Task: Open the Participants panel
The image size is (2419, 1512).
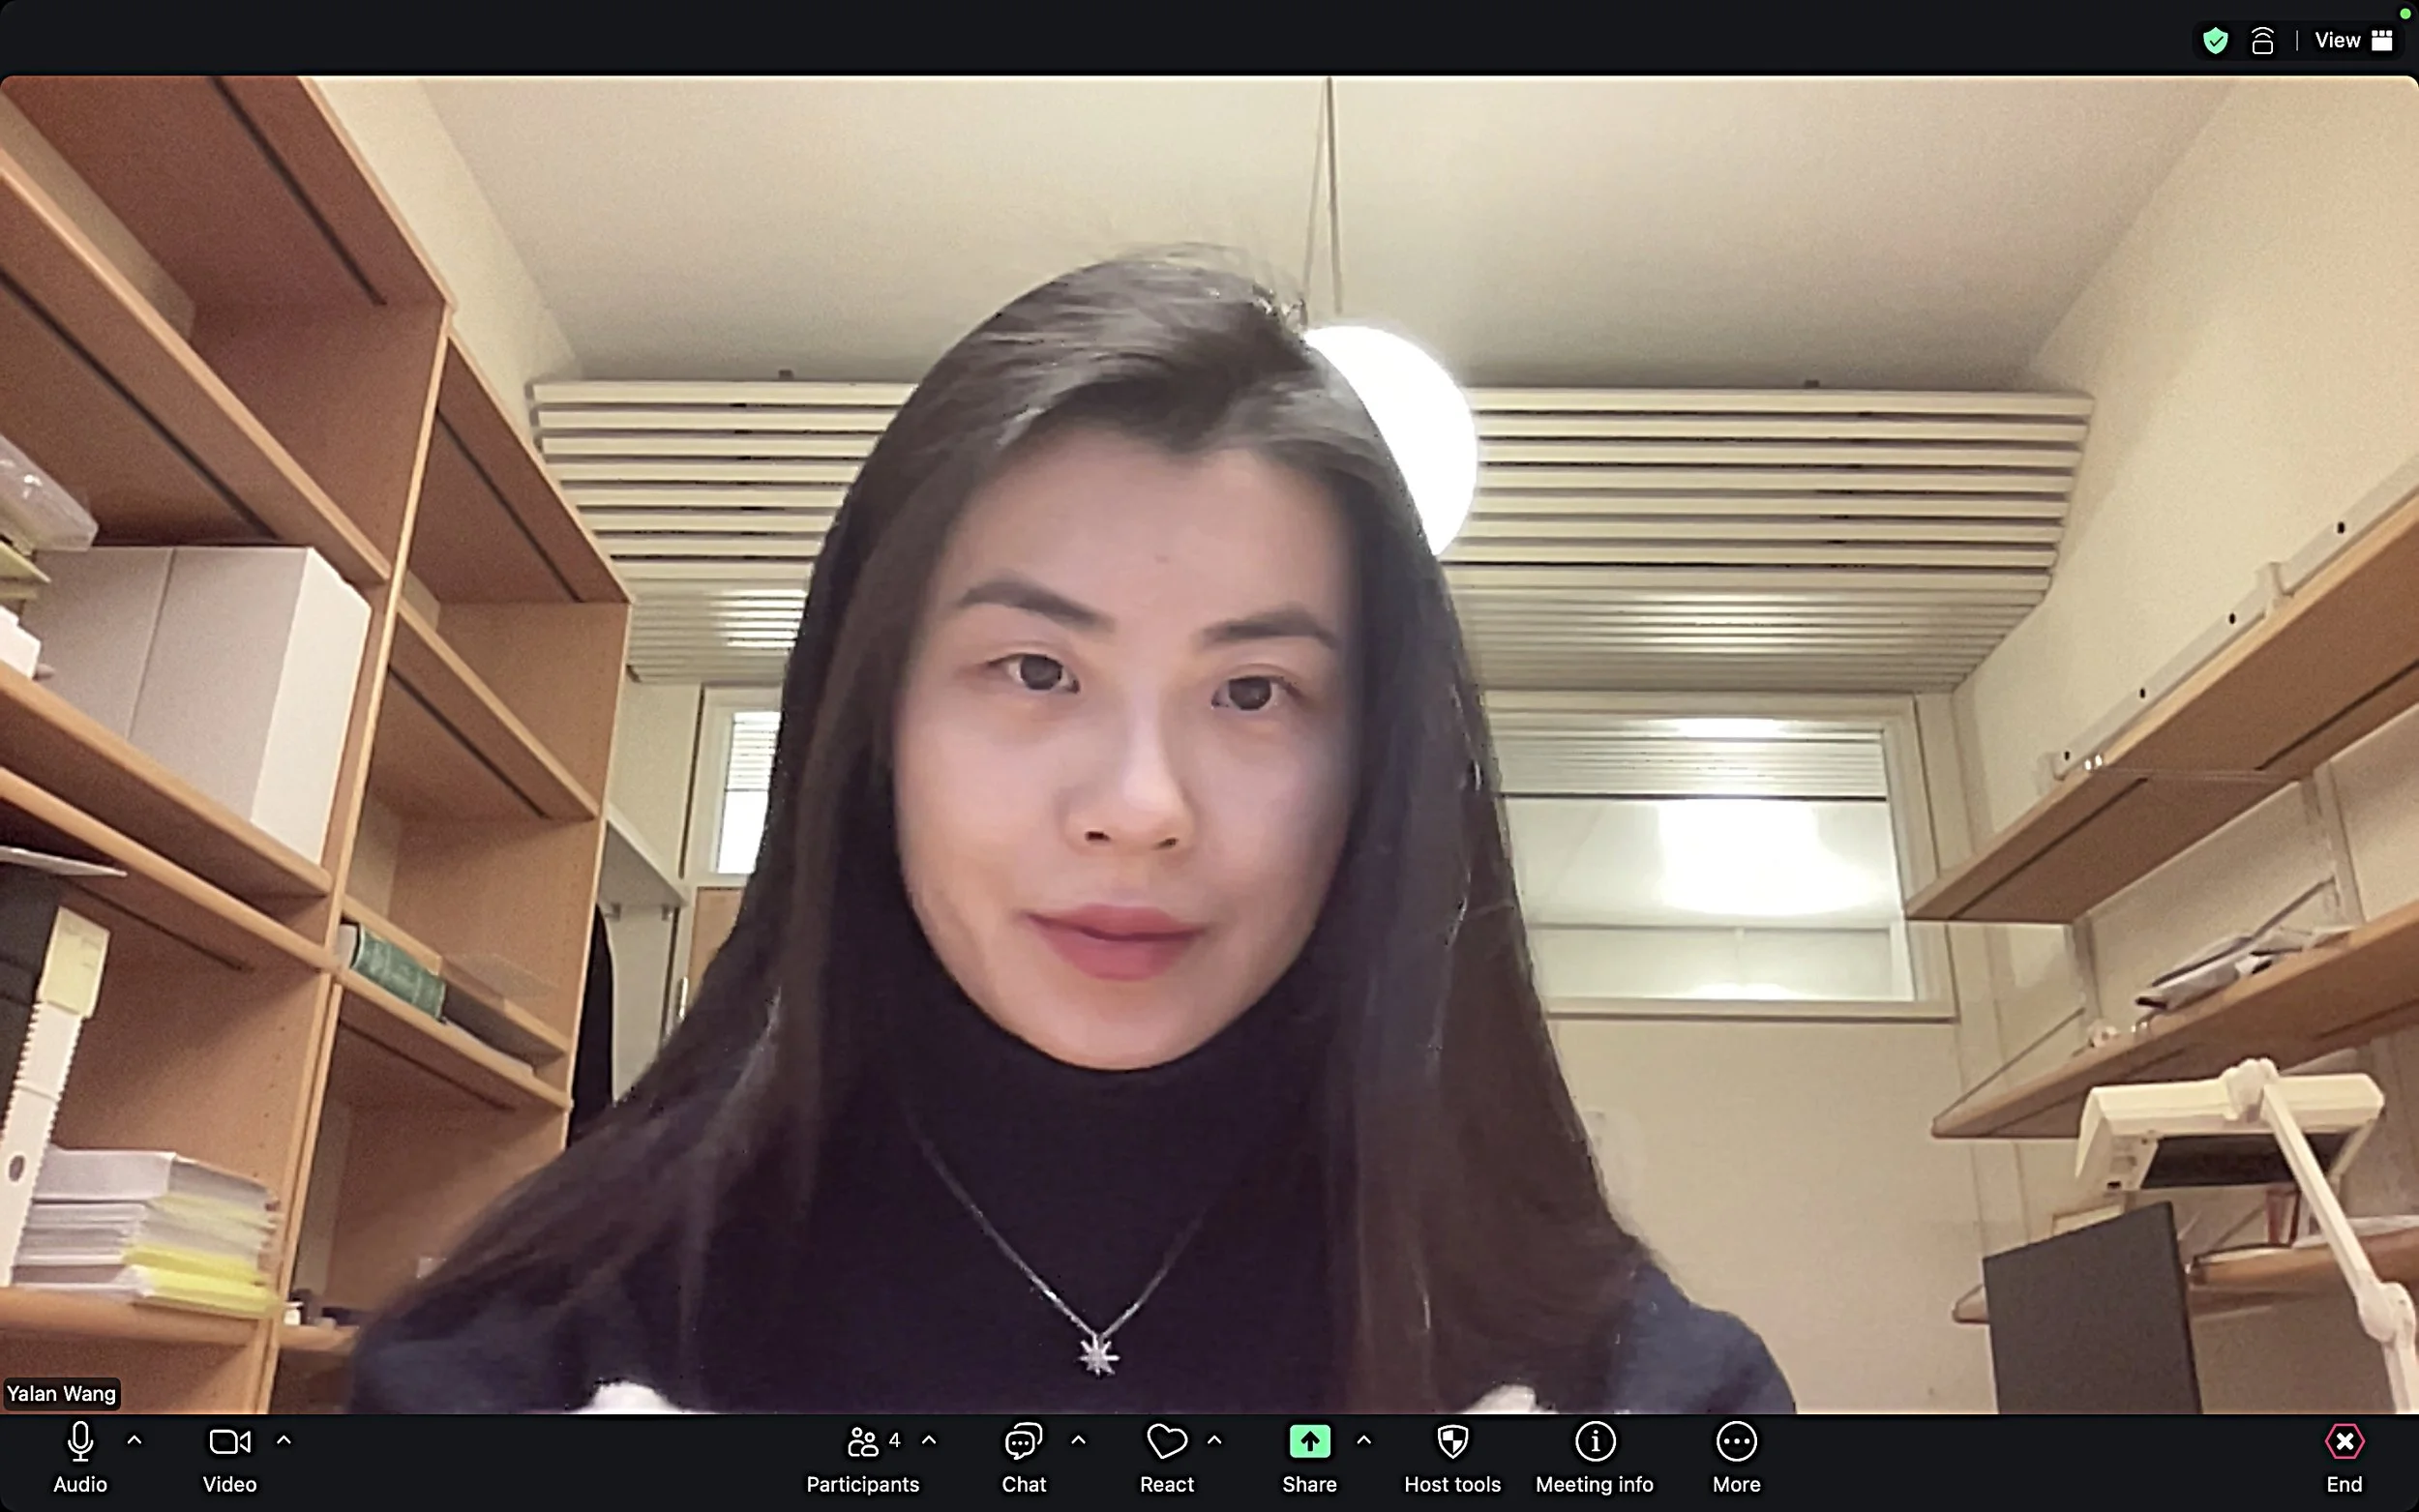Action: tap(862, 1443)
